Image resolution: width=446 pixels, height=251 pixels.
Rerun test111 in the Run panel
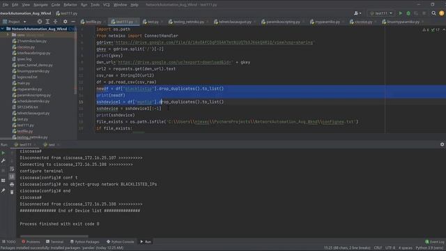(x=3, y=153)
